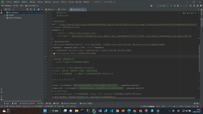The width and height of the screenshot is (203, 114).
Task: Open SciView tool window on right strip
Action: pos(201,22)
